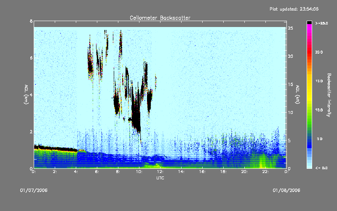Click the red band near 20.0 on the colorbar
This screenshot has width=337, height=211.
pyautogui.click(x=309, y=53)
